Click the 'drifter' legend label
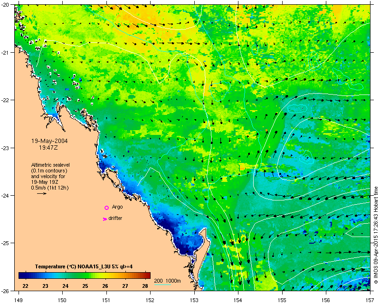 pyautogui.click(x=115, y=218)
